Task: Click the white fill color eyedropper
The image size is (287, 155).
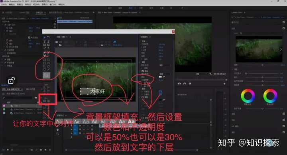Action: tap(164, 77)
